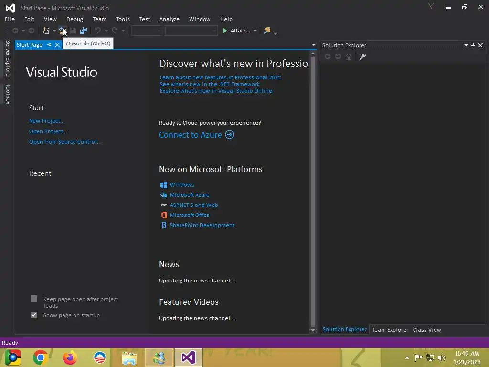Click the Microsoft Office icon
The width and height of the screenshot is (489, 367).
pos(164,215)
